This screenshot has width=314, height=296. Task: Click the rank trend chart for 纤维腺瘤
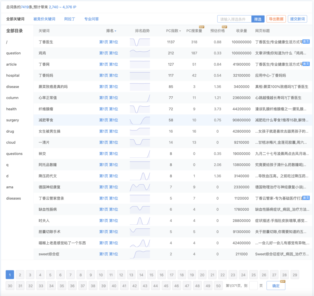(140, 109)
